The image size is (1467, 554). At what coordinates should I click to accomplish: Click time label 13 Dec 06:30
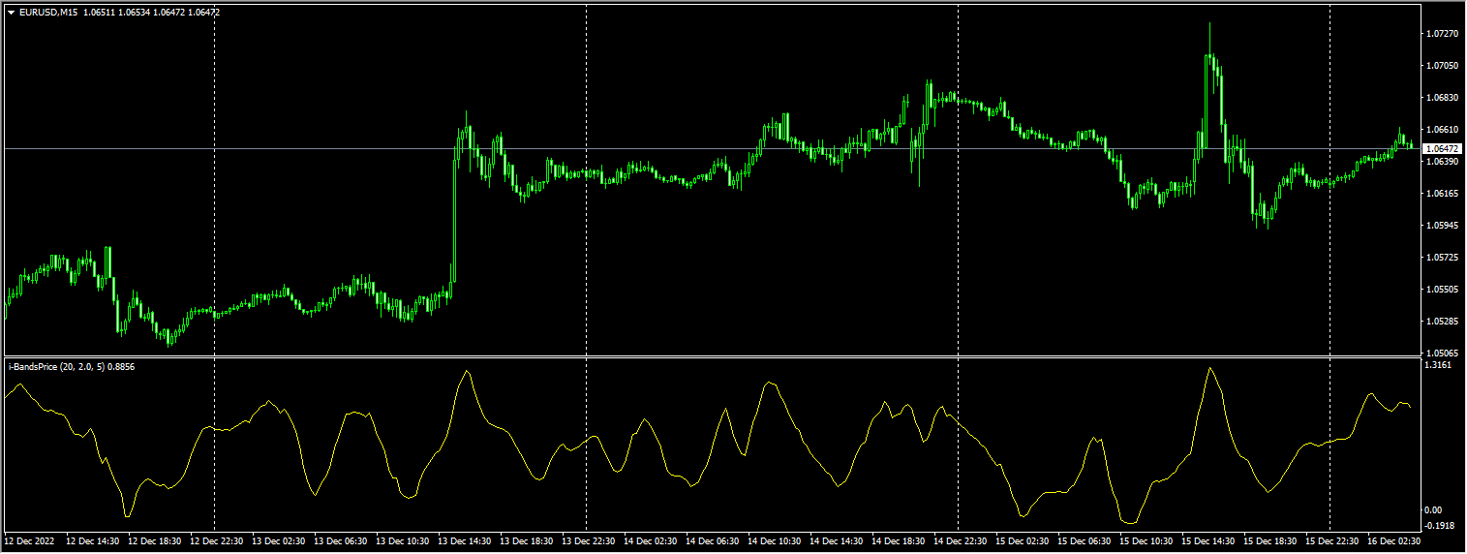339,540
